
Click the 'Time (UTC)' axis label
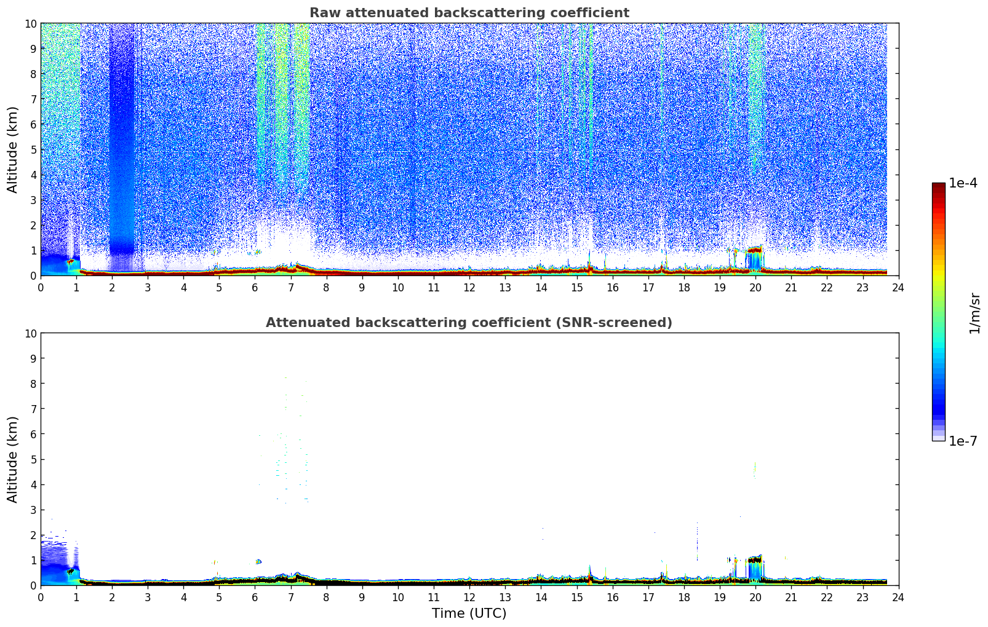pyautogui.click(x=469, y=613)
